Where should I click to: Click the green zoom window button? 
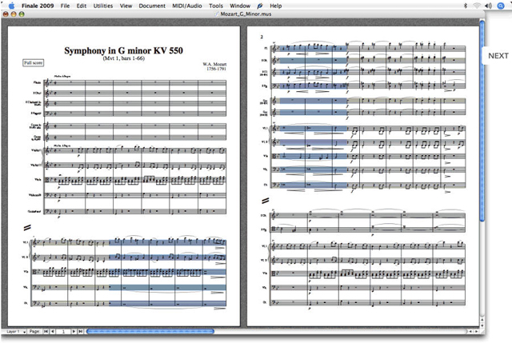[22, 14]
